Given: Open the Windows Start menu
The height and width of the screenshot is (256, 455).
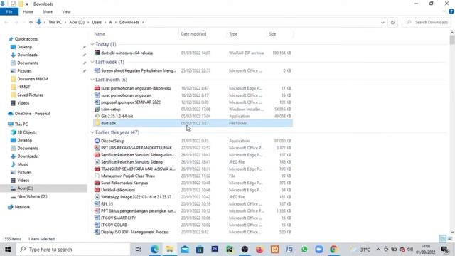Looking at the screenshot, I should coord(8,250).
